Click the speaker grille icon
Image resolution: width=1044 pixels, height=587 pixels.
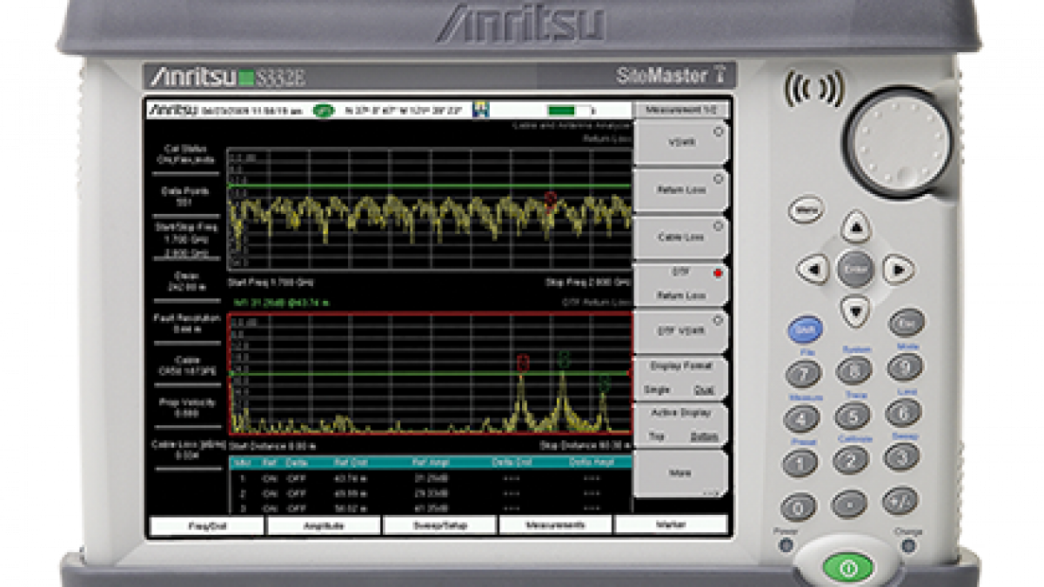[x=814, y=88]
